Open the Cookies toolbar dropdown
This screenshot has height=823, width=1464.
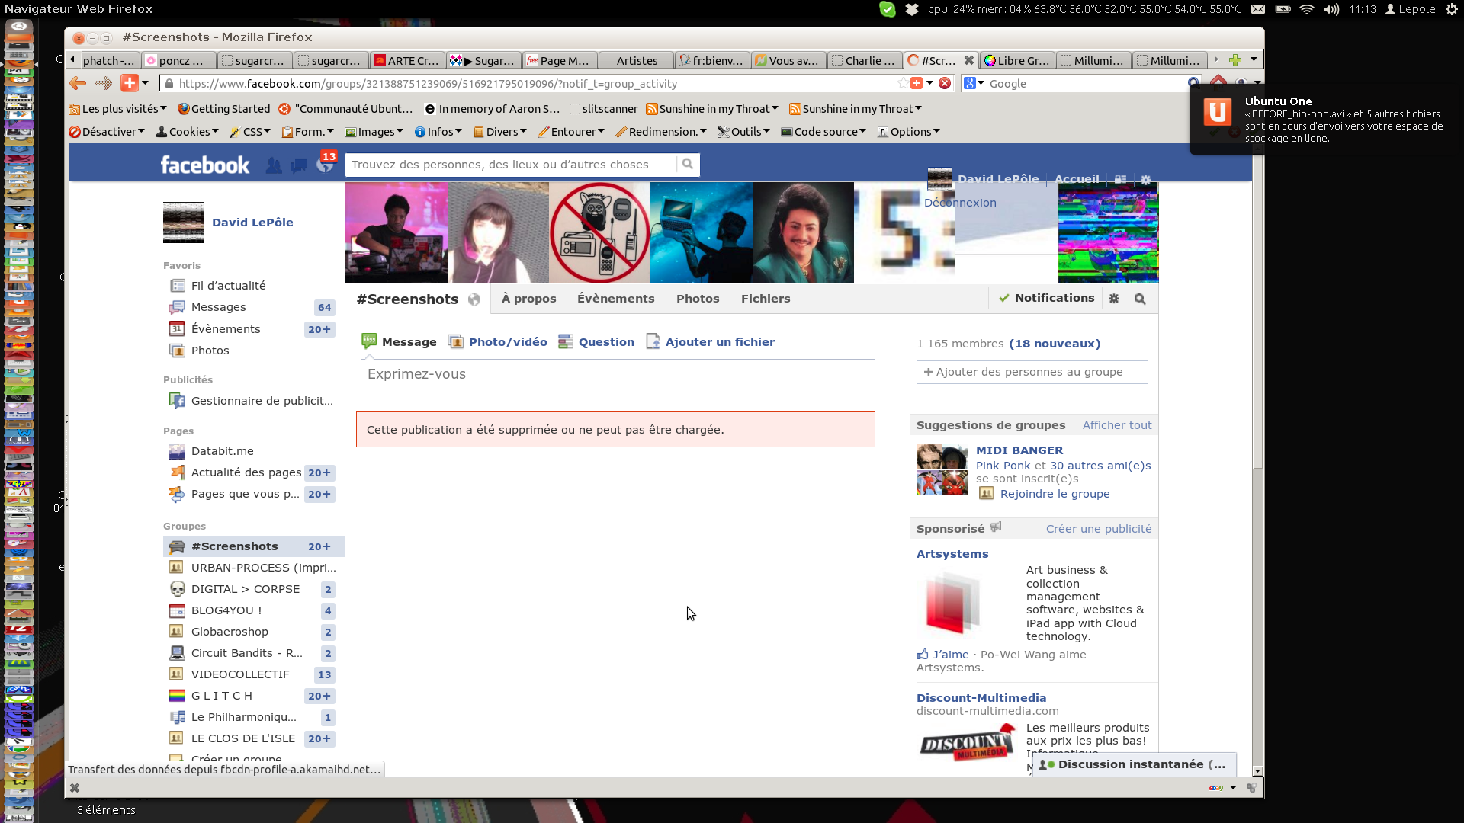click(x=188, y=131)
